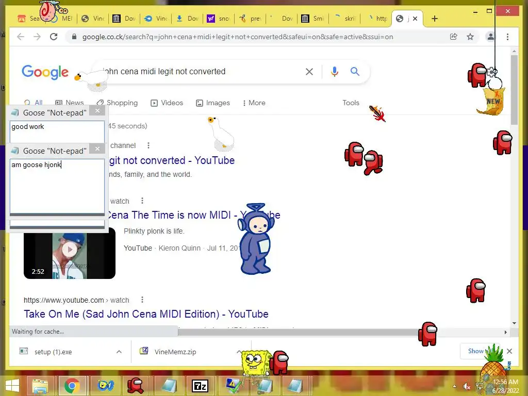This screenshot has height=396, width=528.
Task: Expand the More search categories
Action: [x=254, y=103]
